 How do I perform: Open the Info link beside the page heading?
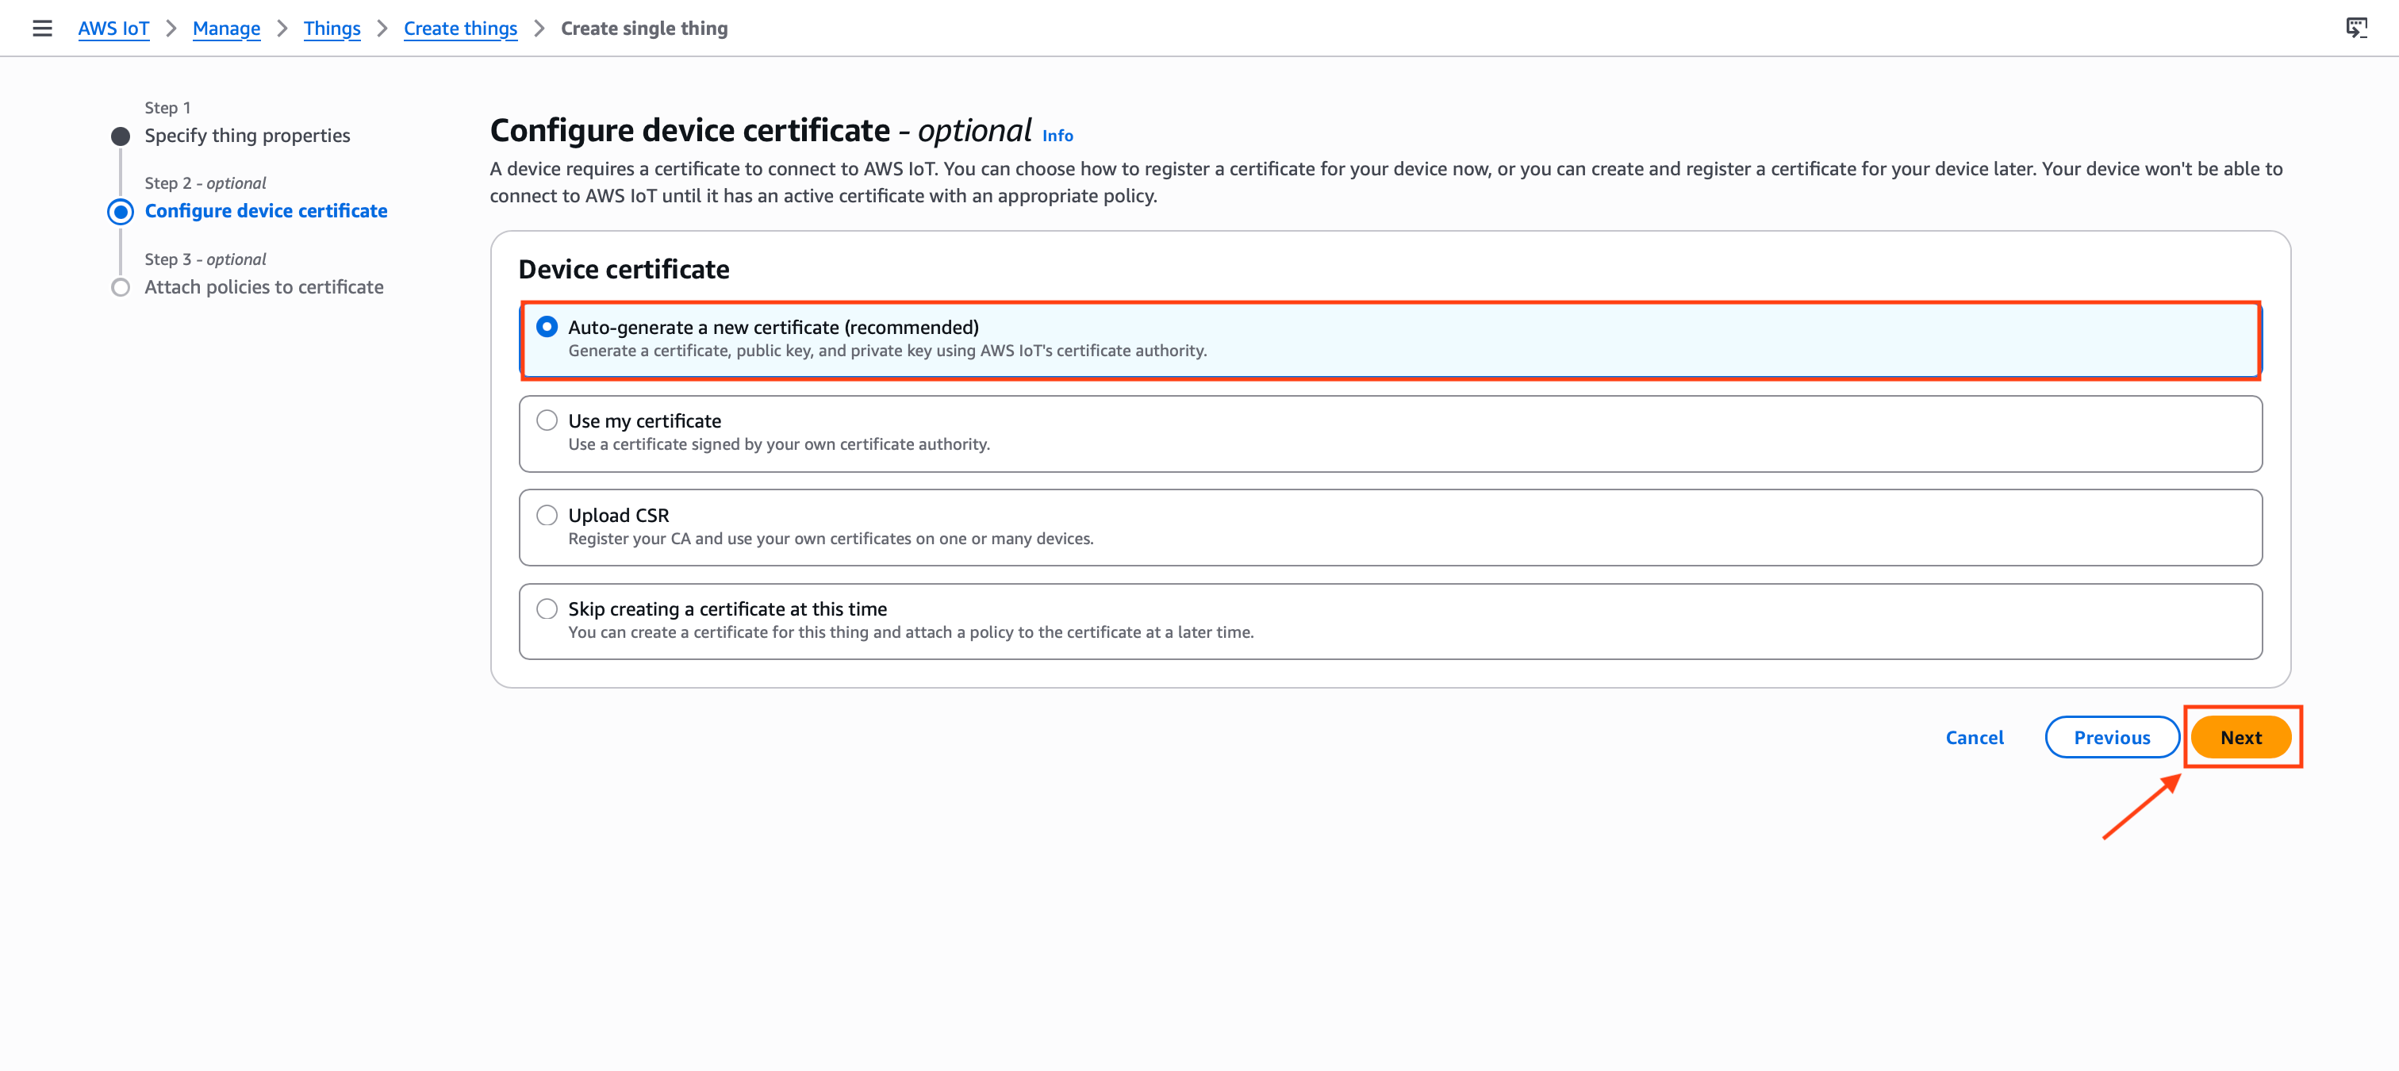(x=1057, y=135)
